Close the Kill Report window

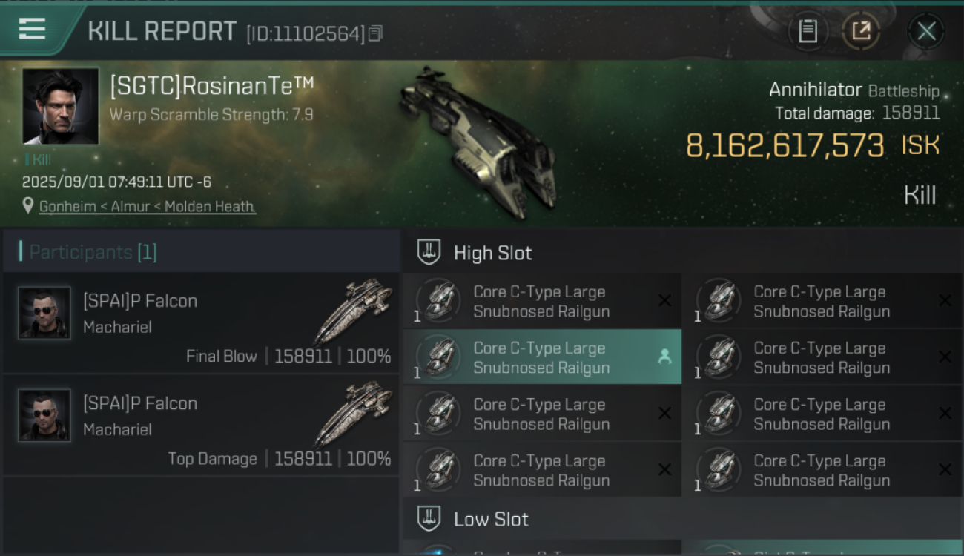pos(926,31)
